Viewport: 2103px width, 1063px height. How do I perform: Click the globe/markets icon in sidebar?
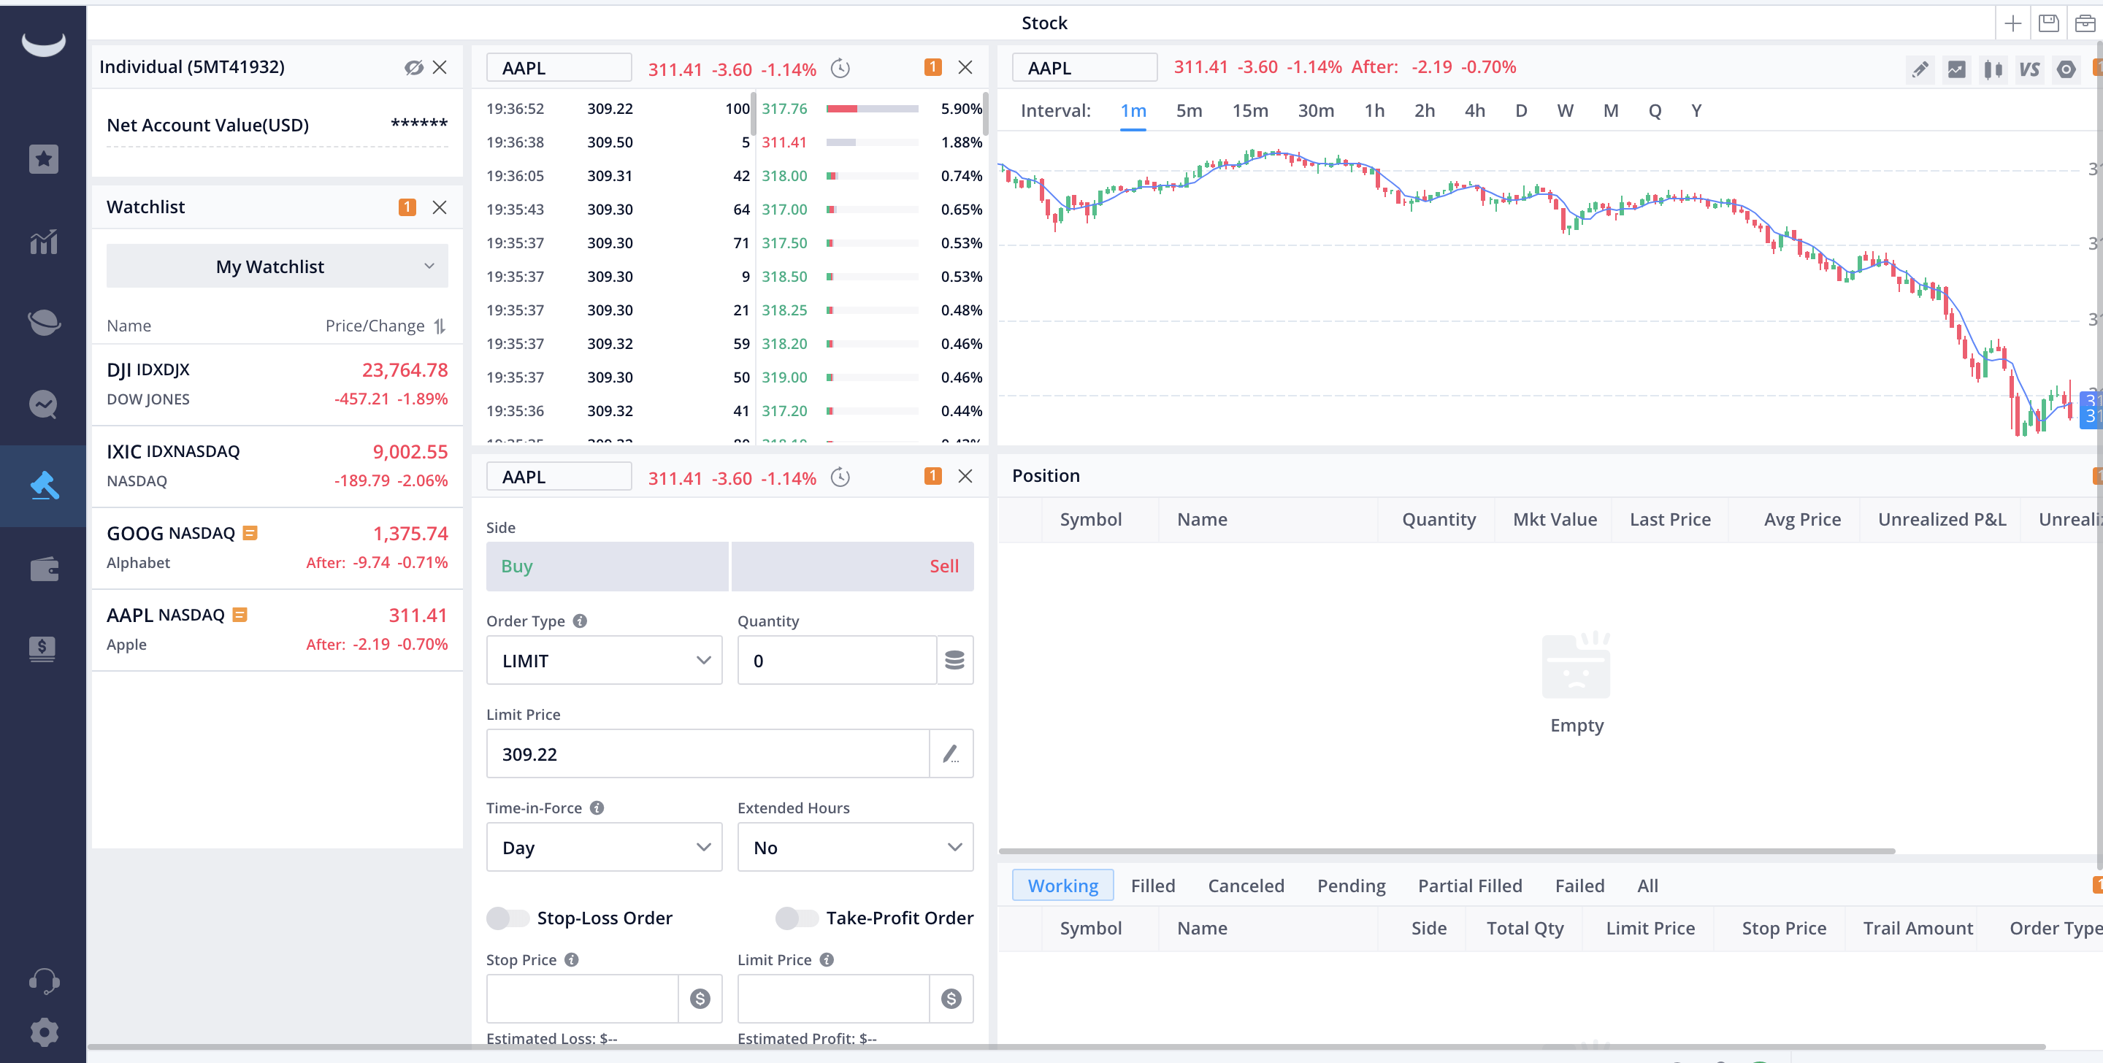pyautogui.click(x=42, y=323)
